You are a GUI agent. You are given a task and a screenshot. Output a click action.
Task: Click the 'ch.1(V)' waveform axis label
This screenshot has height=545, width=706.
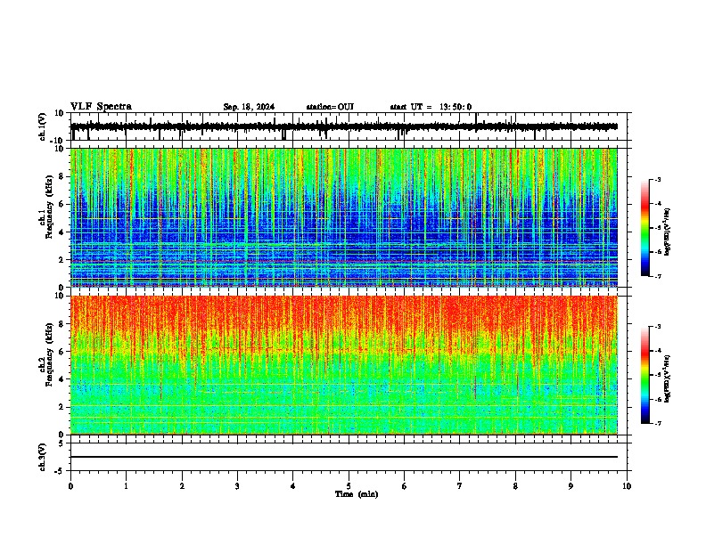tap(43, 126)
